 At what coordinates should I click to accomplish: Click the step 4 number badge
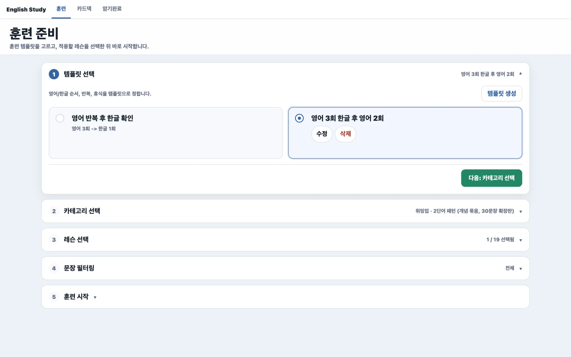coord(54,268)
